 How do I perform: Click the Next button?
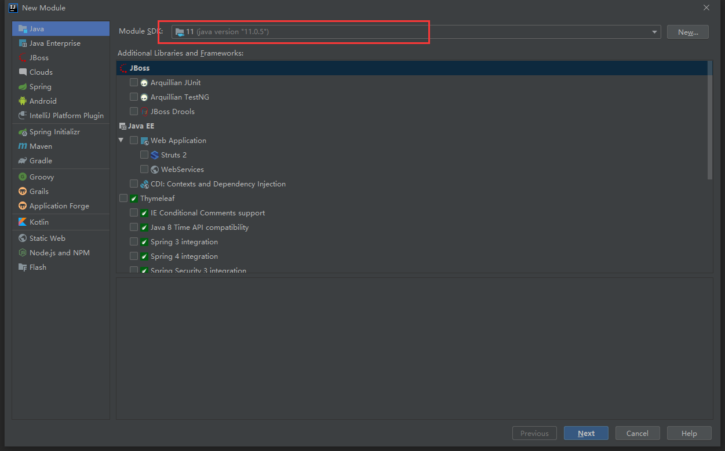(x=586, y=433)
